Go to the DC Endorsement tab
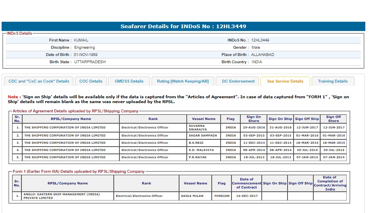The height and width of the screenshot is (213, 379). pyautogui.click(x=238, y=81)
